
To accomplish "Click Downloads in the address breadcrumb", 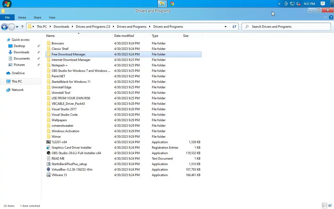I will (61, 27).
